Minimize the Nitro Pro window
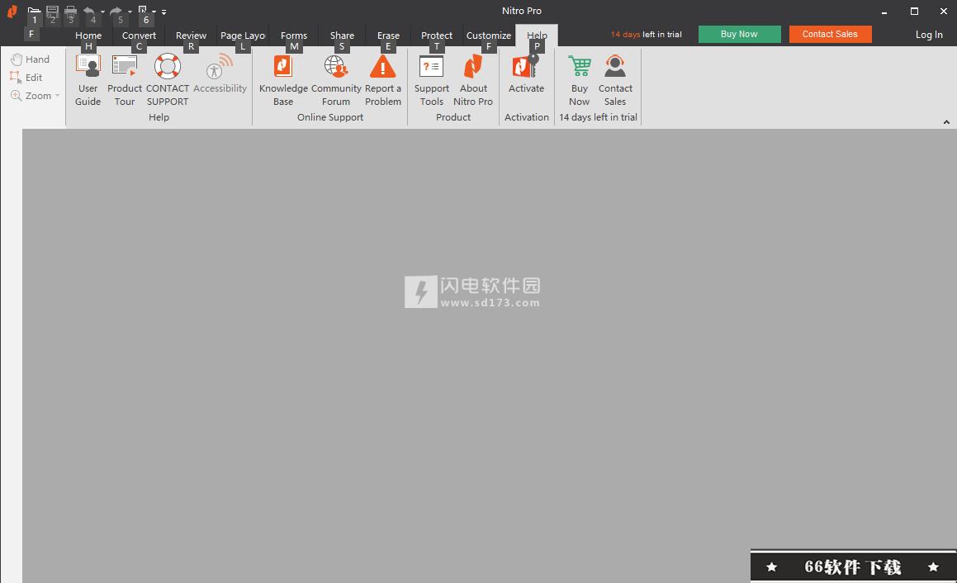This screenshot has width=957, height=583. 884,11
